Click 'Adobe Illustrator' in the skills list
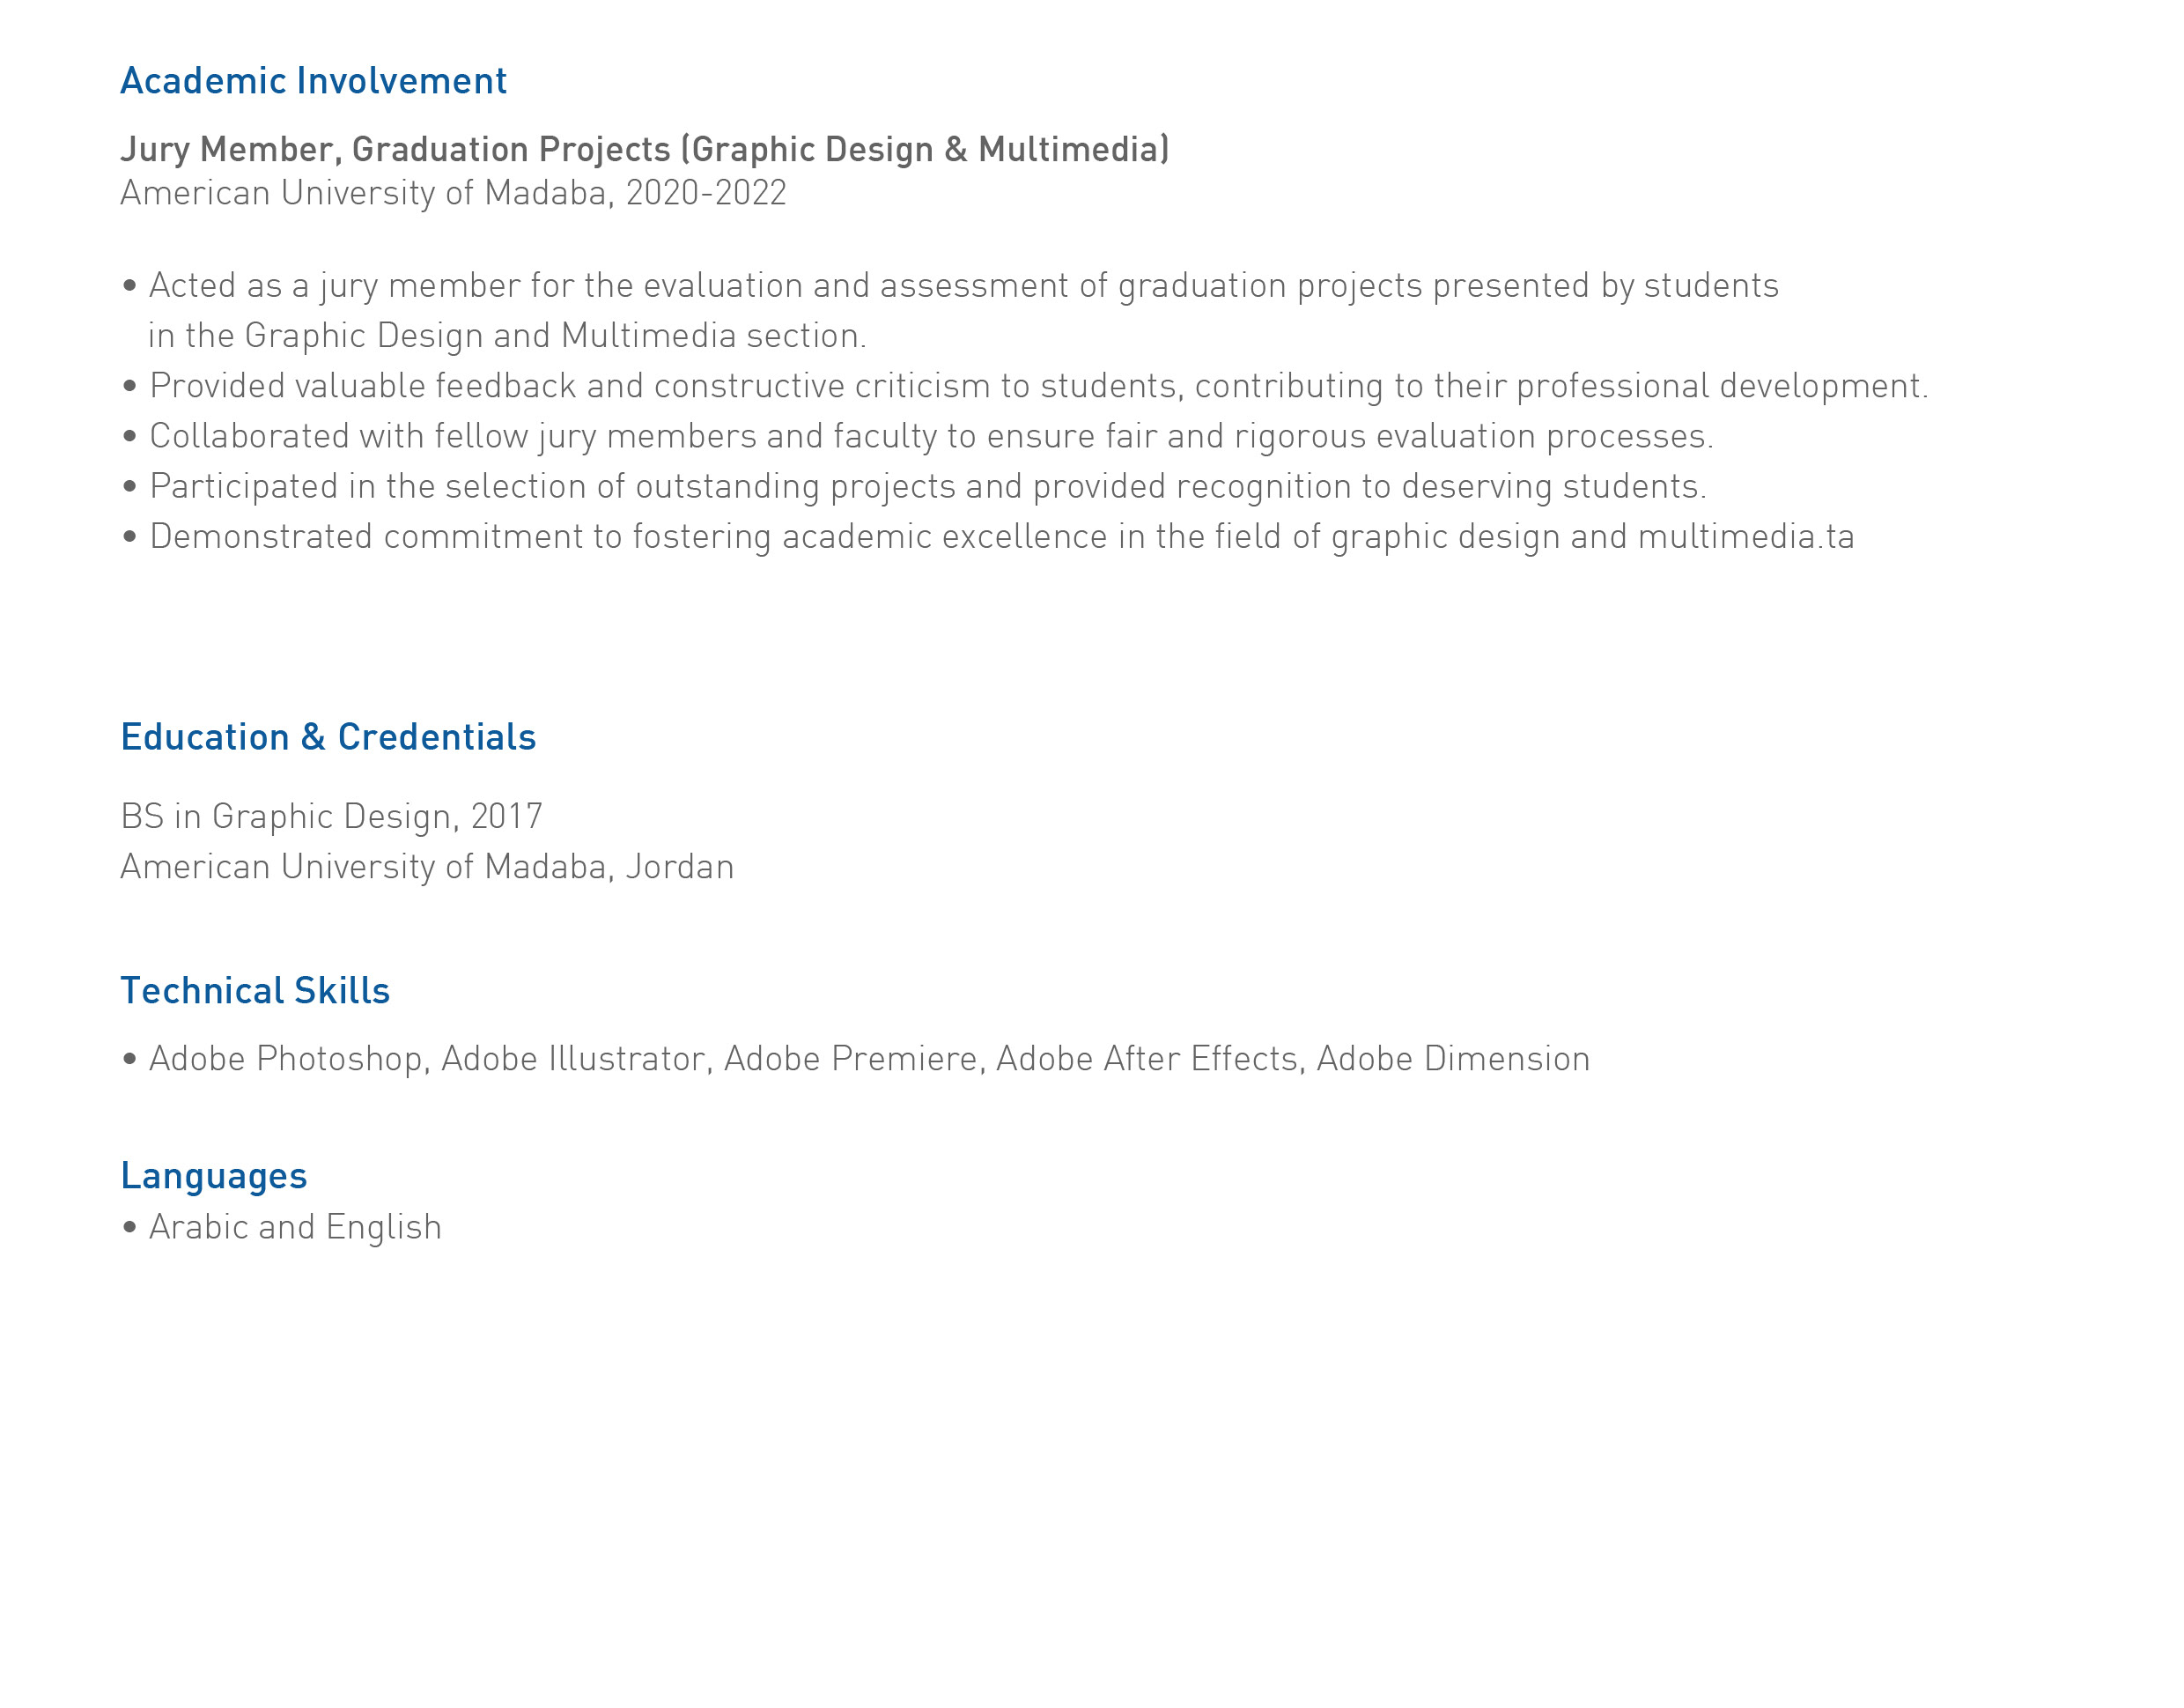This screenshot has width=2184, height=1708. pyautogui.click(x=574, y=1059)
